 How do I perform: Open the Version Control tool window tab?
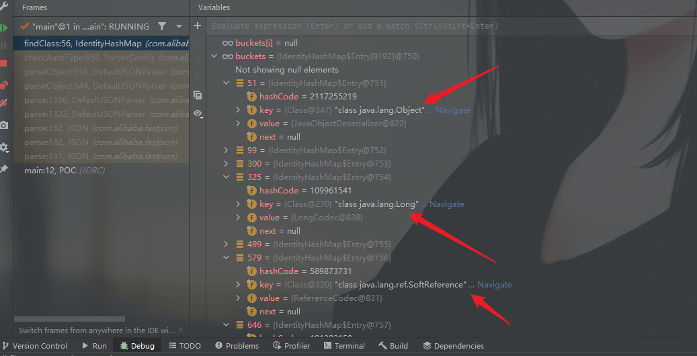coord(35,346)
